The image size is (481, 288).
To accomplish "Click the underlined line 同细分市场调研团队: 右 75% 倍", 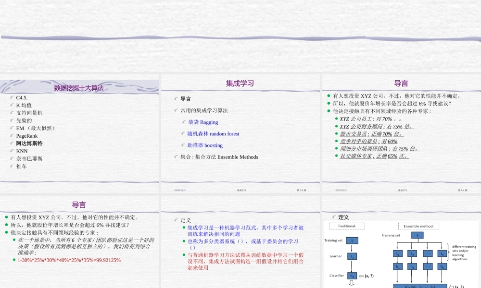I will point(380,149).
